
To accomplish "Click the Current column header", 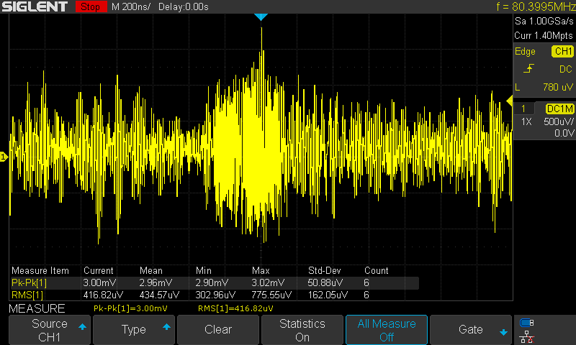I will point(99,270).
